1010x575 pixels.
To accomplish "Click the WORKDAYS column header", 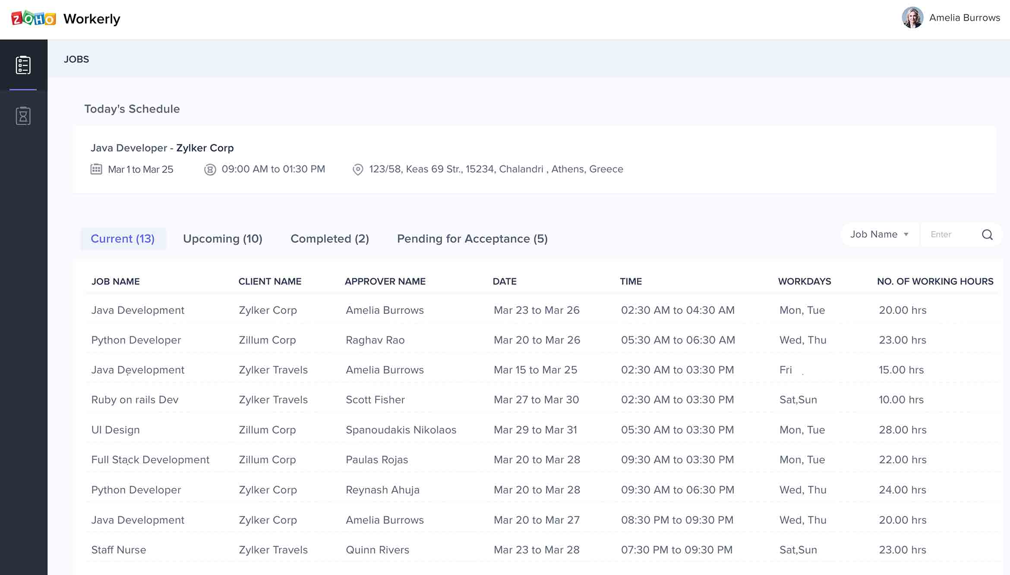I will tap(805, 281).
